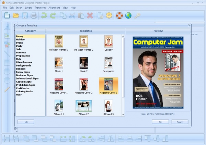Close the Choose a Template dialog

coord(189,25)
